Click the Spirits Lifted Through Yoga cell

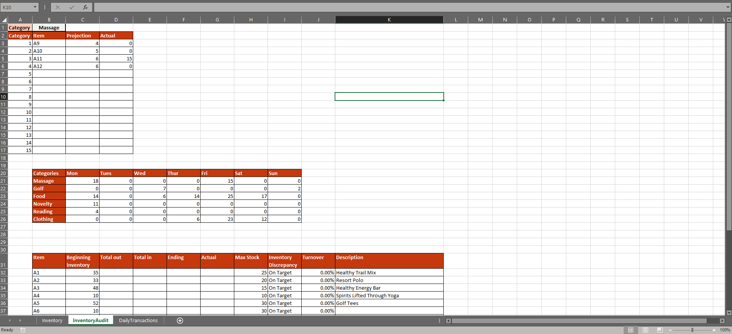click(389, 295)
